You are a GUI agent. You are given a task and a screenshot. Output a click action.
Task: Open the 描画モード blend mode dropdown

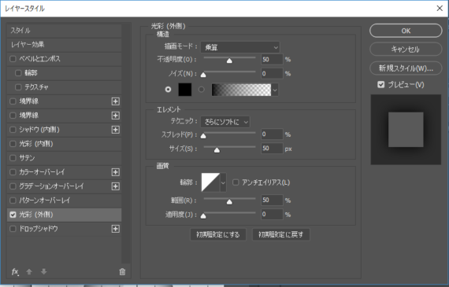click(240, 47)
